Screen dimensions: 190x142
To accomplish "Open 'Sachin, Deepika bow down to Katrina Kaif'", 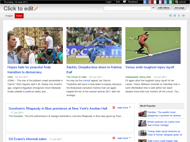I will pyautogui.click(x=94, y=70).
